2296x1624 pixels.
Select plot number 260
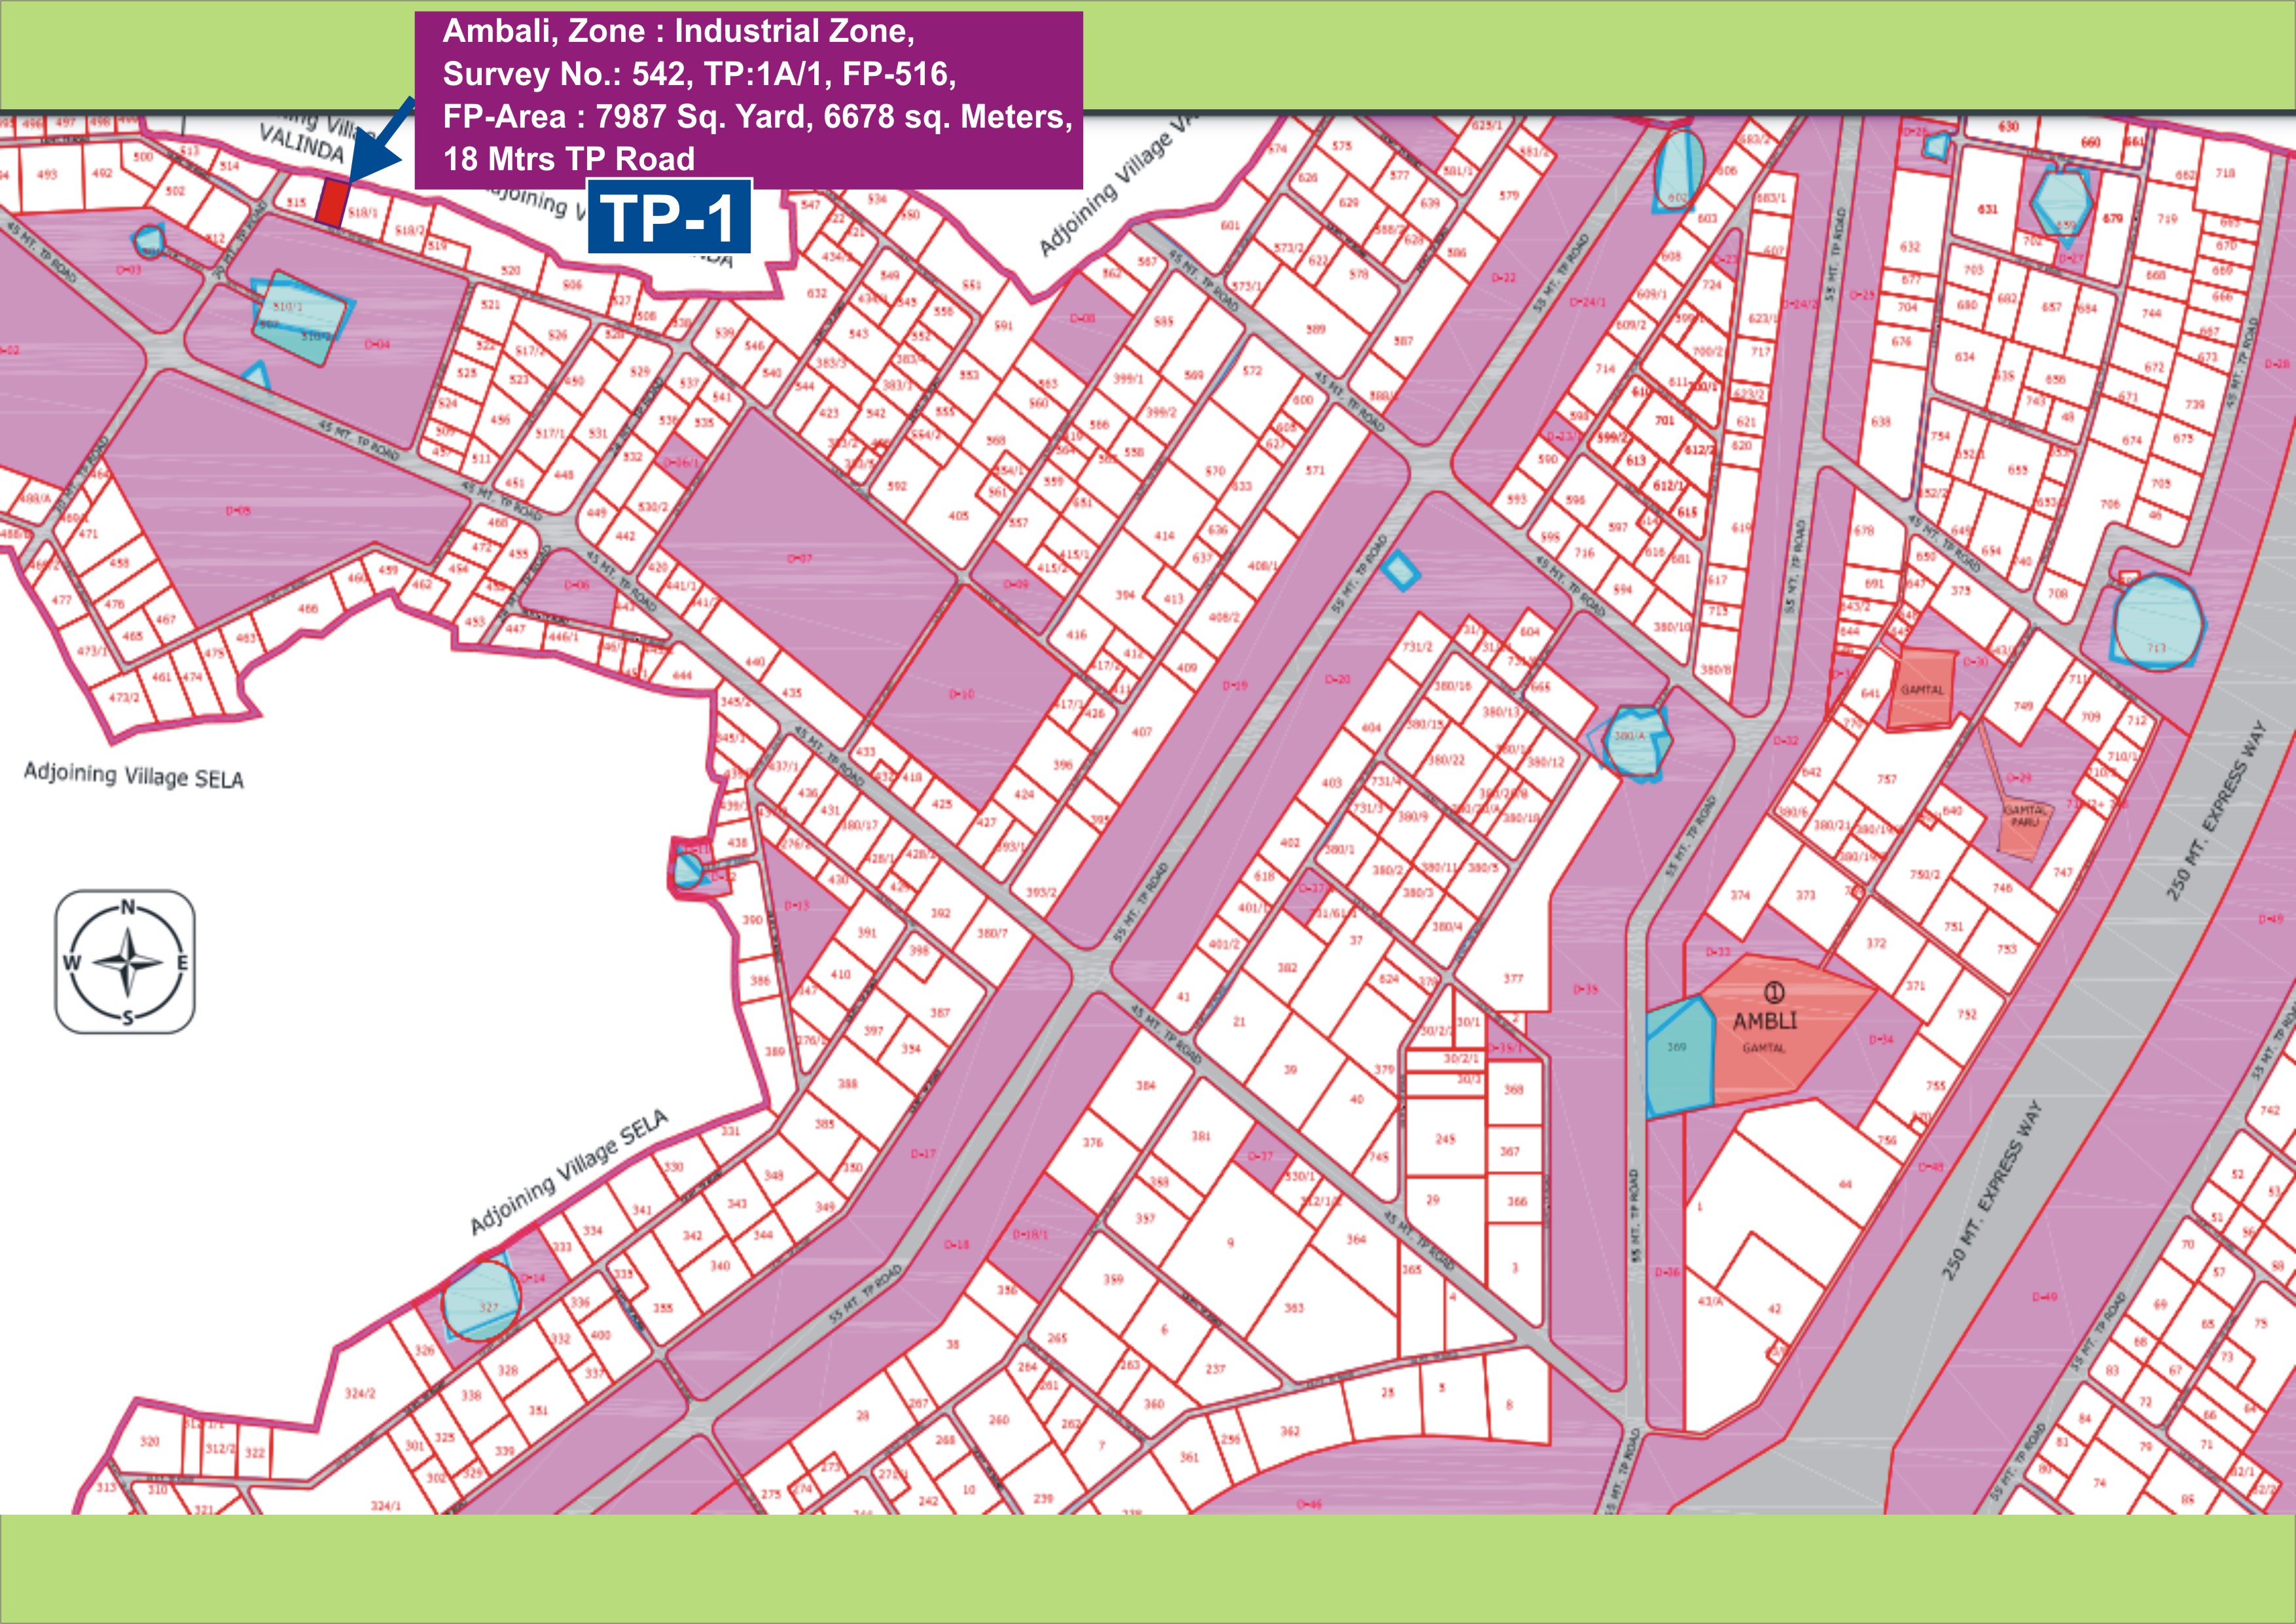click(x=998, y=1420)
